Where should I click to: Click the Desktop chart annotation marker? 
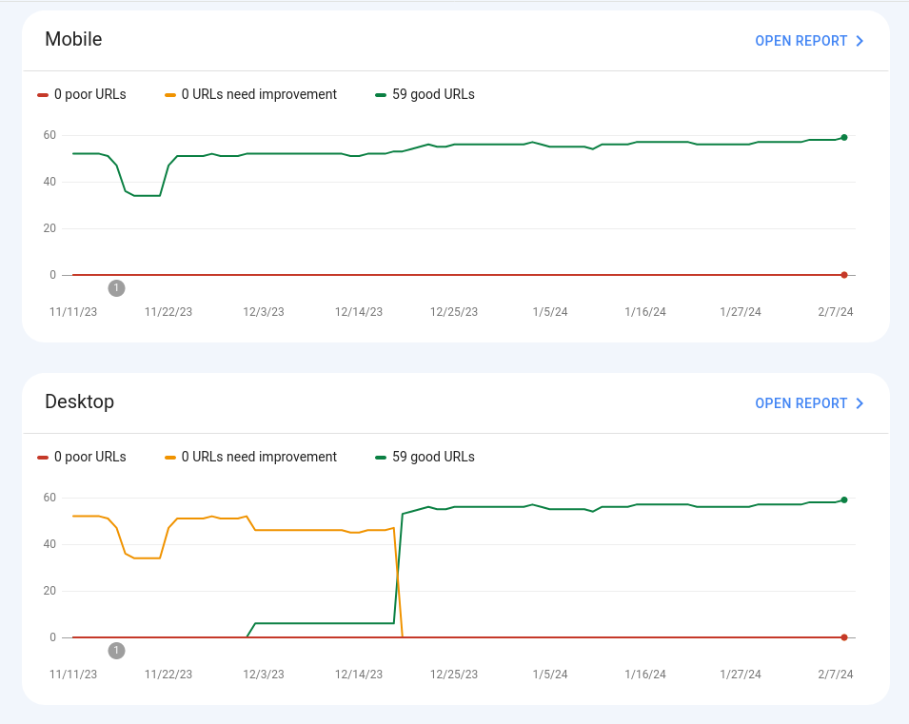tap(116, 651)
